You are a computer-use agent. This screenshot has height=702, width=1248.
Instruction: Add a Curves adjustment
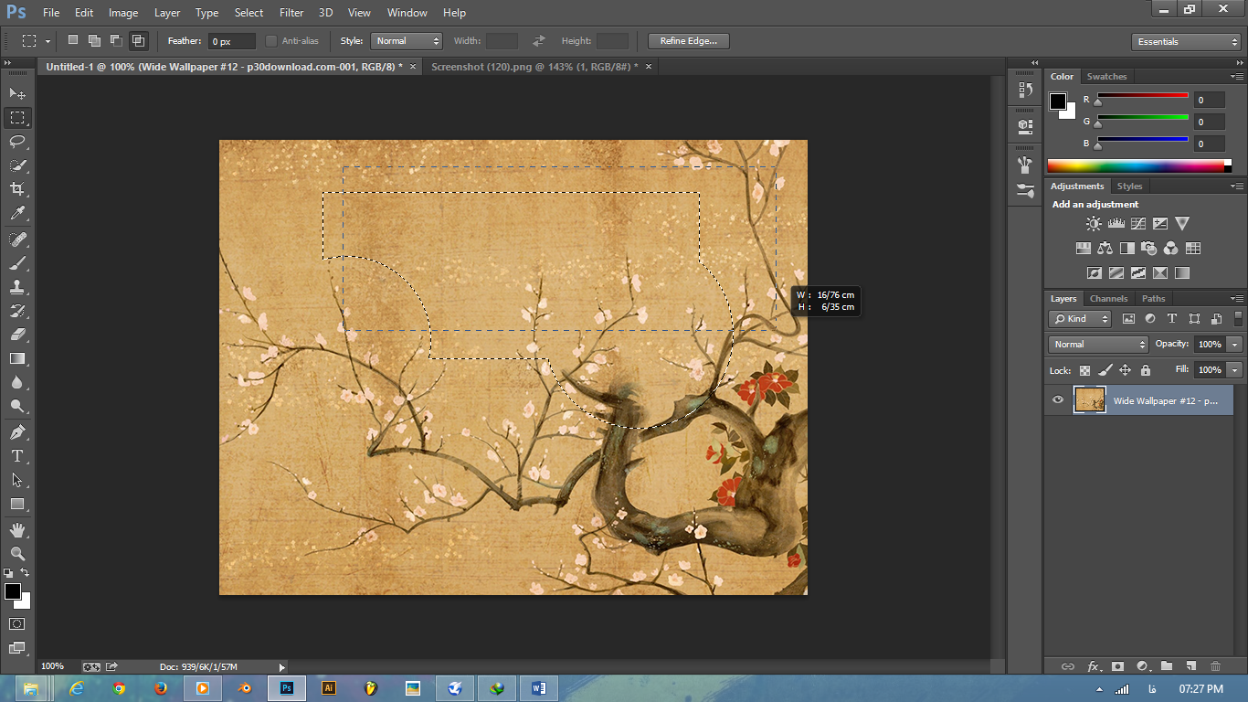pyautogui.click(x=1138, y=223)
